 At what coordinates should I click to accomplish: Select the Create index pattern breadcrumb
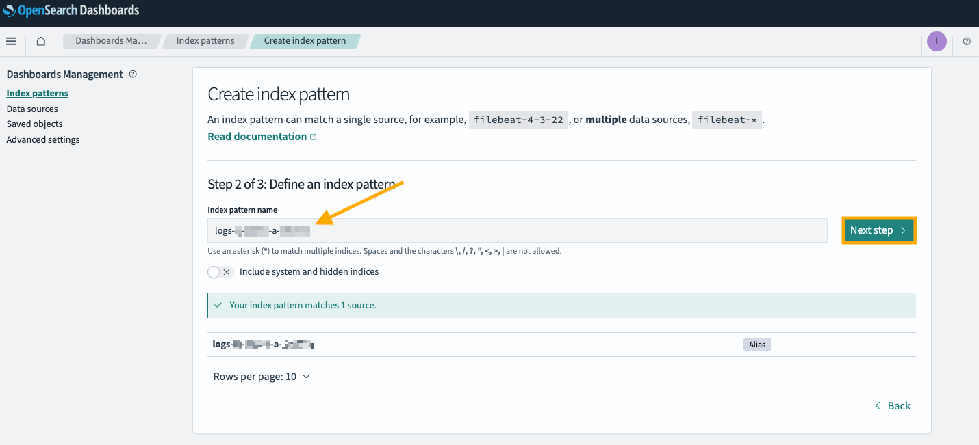[305, 41]
